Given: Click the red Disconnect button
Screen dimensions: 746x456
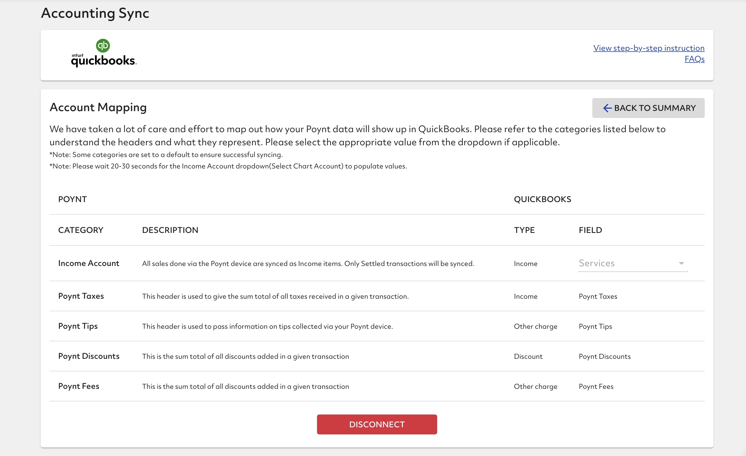Looking at the screenshot, I should (377, 425).
